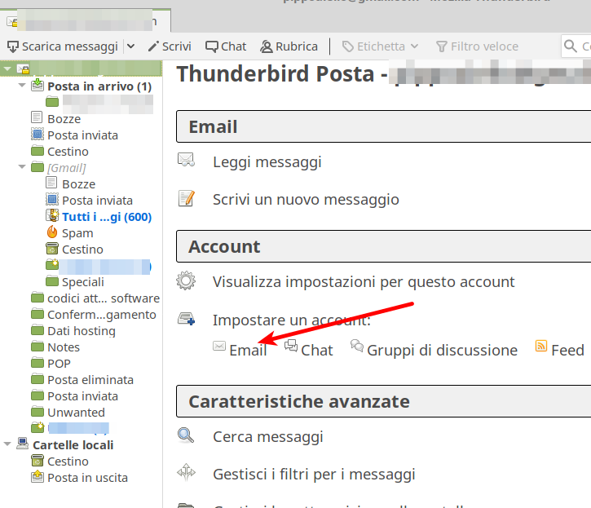Click Scrivi to compose a message
Viewport: 591px width, 508px height.
point(170,46)
